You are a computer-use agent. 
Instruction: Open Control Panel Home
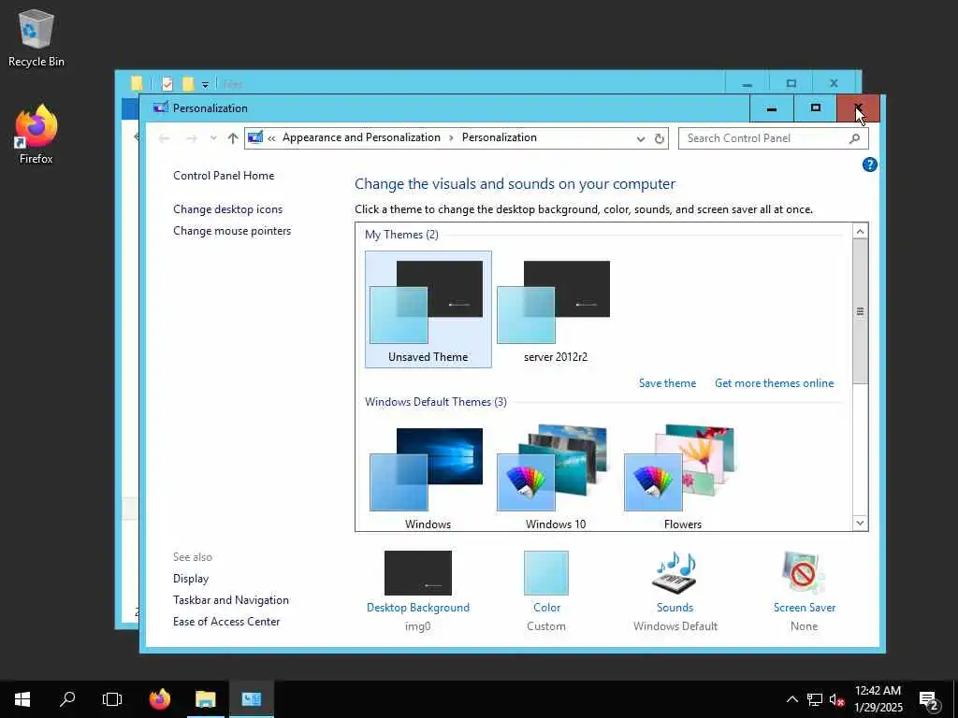click(x=224, y=175)
